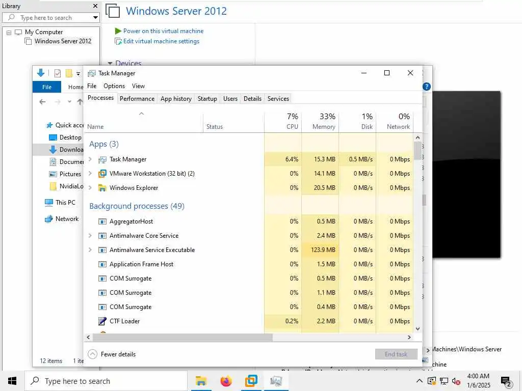This screenshot has width=522, height=391.
Task: Open File Explorer from the taskbar
Action: coord(201,381)
